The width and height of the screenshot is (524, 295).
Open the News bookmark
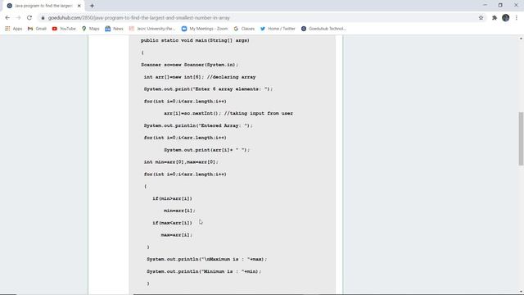point(114,29)
